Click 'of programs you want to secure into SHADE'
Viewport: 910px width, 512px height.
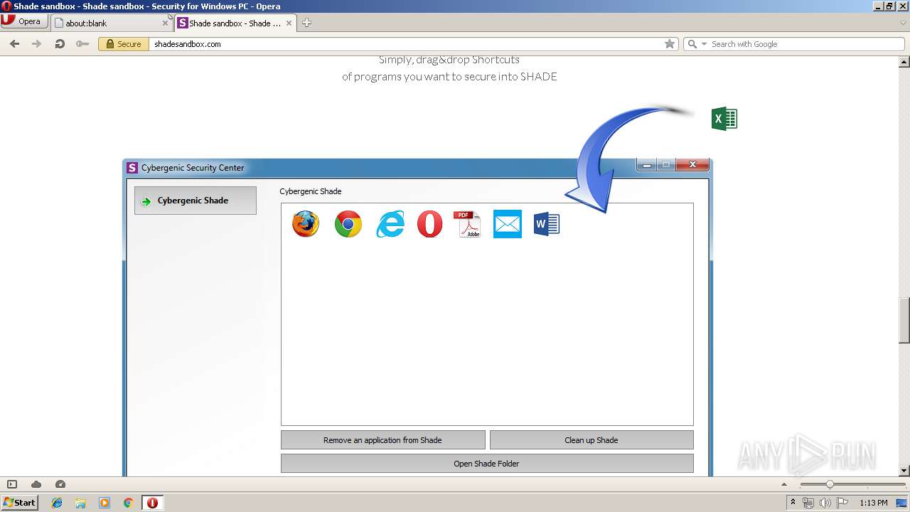tap(449, 77)
